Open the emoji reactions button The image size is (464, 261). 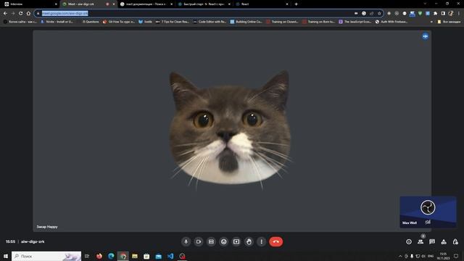tap(224, 241)
